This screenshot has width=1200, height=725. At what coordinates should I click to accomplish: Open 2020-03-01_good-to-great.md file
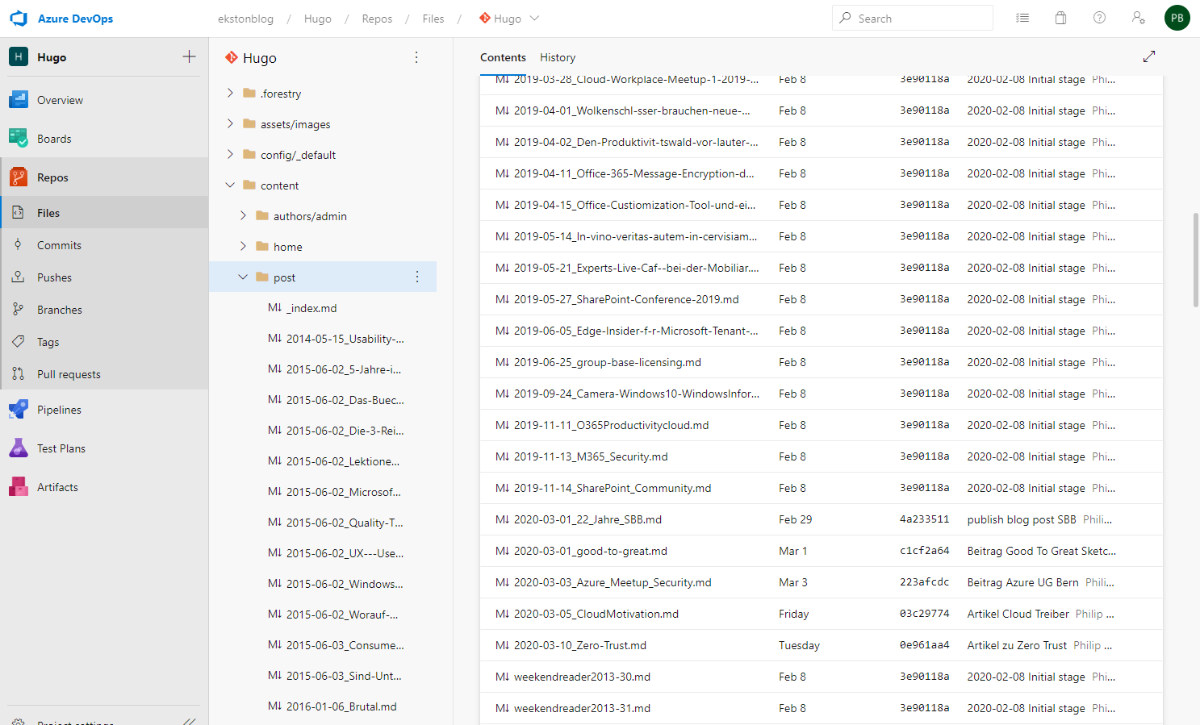click(591, 551)
